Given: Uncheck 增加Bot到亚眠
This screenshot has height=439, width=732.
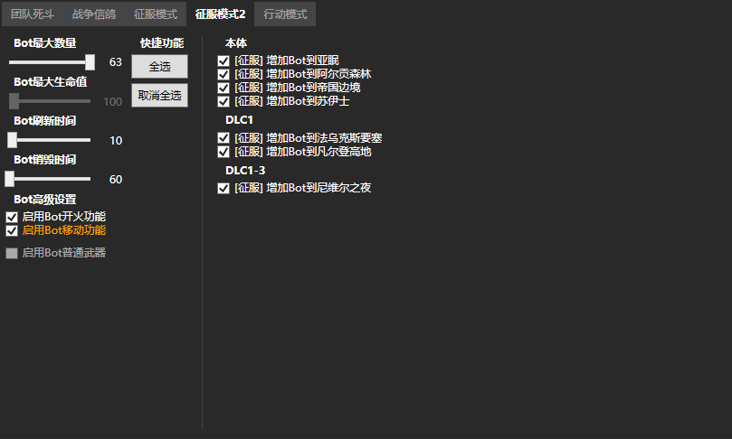Looking at the screenshot, I should pyautogui.click(x=223, y=61).
